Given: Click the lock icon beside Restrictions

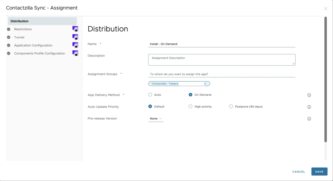Looking at the screenshot, I should point(75,29).
